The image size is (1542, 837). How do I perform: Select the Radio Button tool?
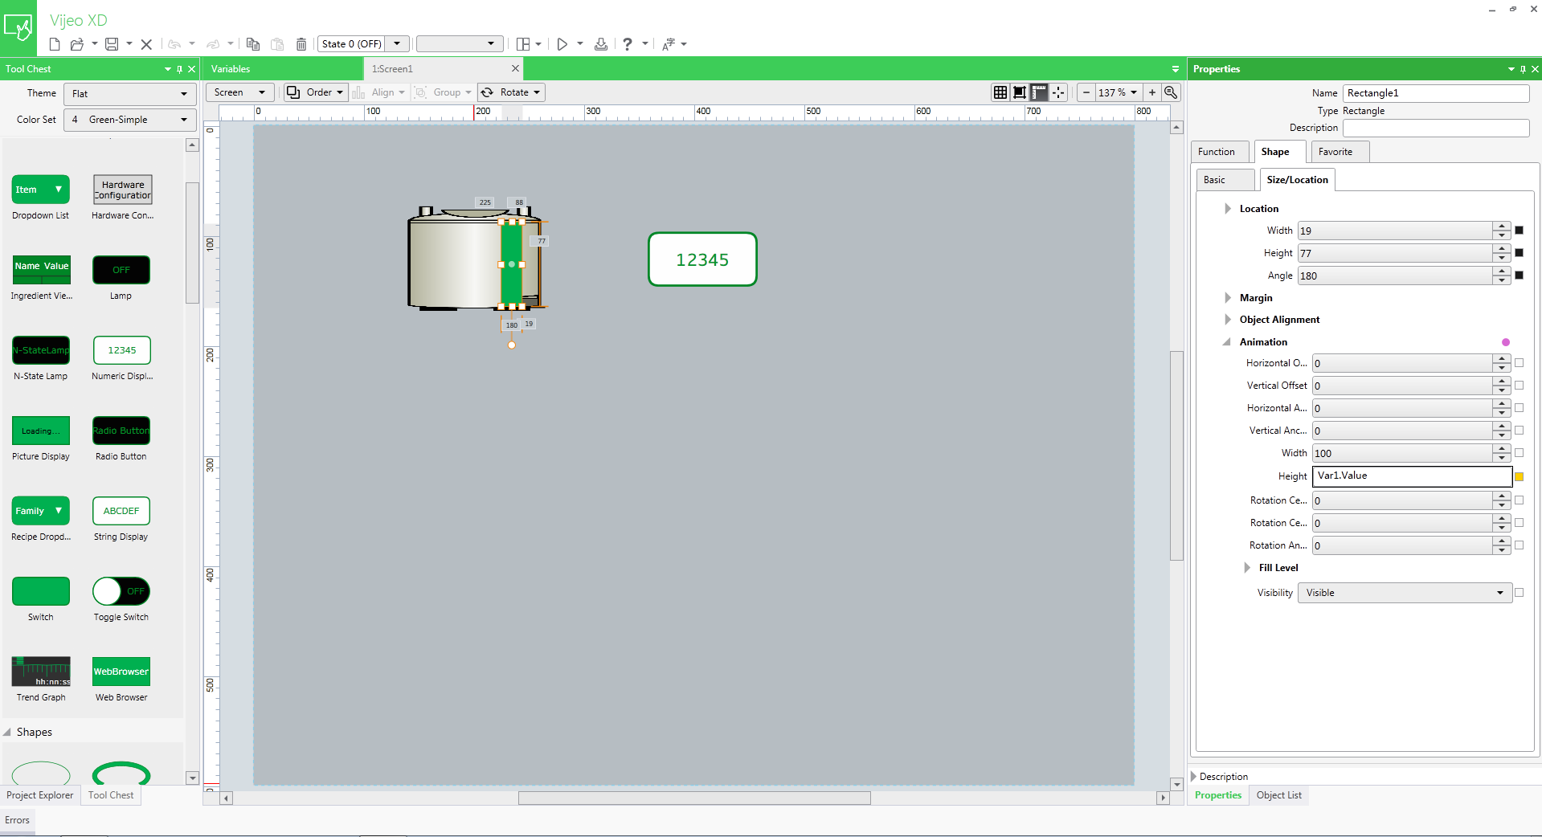(x=121, y=439)
